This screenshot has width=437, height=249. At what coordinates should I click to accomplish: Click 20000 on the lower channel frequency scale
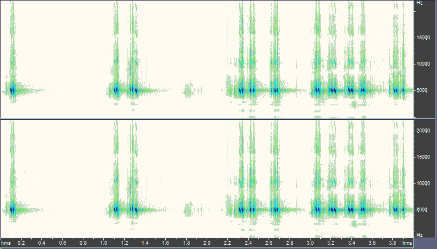click(424, 131)
